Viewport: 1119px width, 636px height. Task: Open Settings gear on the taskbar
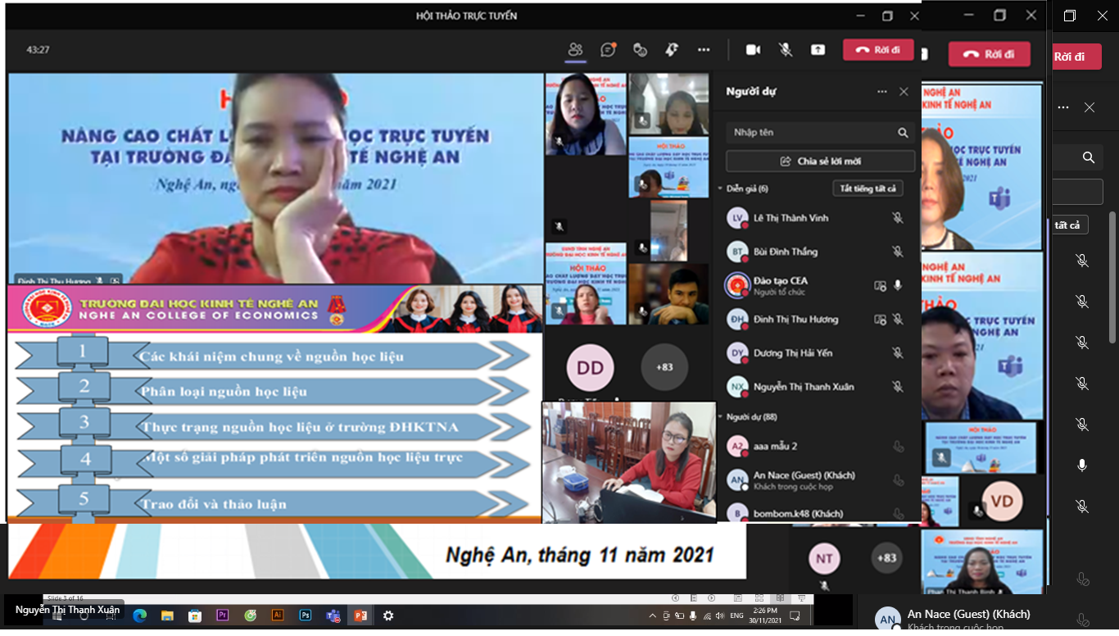pos(388,616)
